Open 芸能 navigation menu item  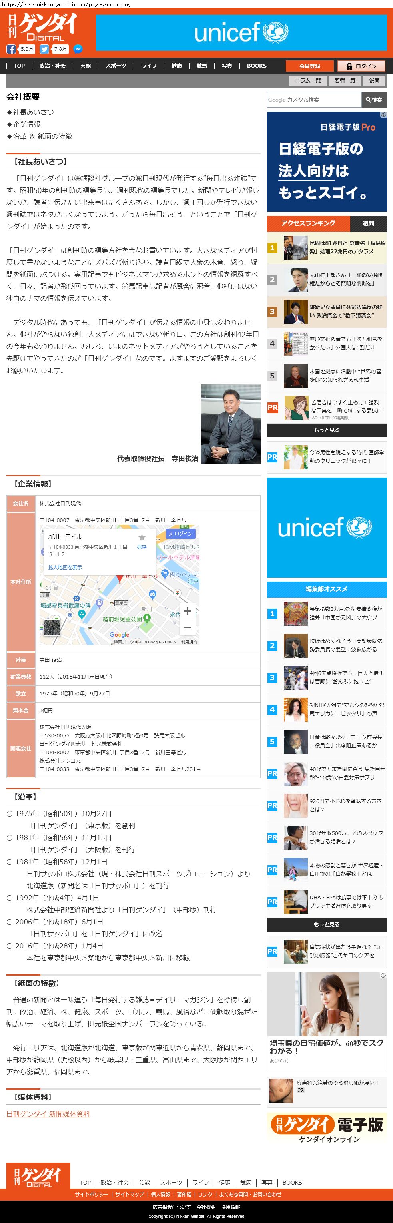[x=85, y=66]
